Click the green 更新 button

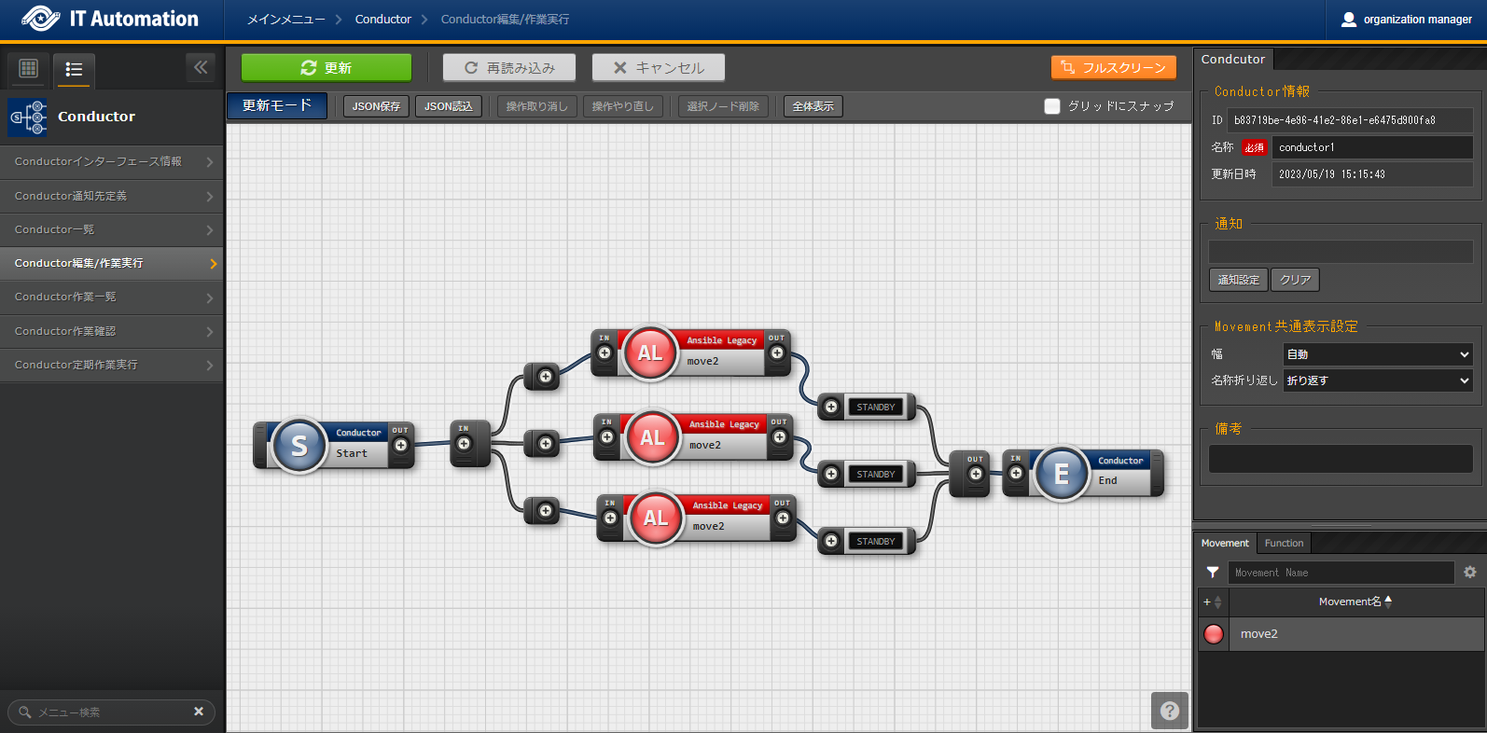point(326,68)
